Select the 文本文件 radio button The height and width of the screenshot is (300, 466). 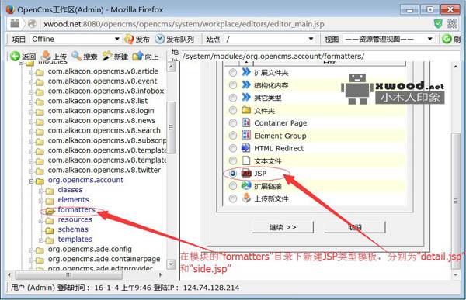pos(233,160)
